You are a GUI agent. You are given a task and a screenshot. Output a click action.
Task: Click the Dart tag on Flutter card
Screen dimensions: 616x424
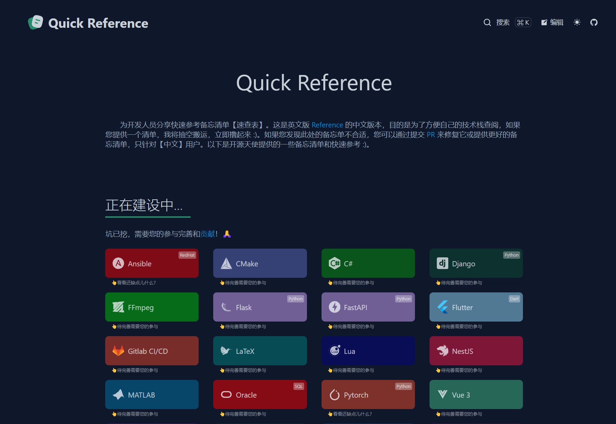pyautogui.click(x=514, y=299)
